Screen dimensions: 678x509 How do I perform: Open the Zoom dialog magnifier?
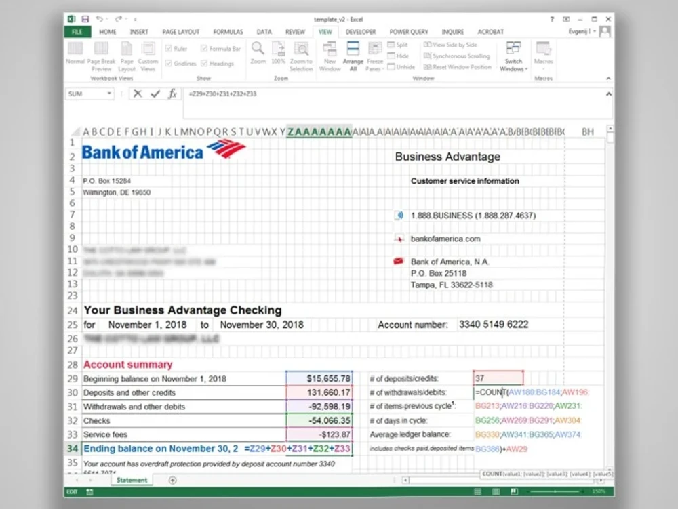pos(258,54)
